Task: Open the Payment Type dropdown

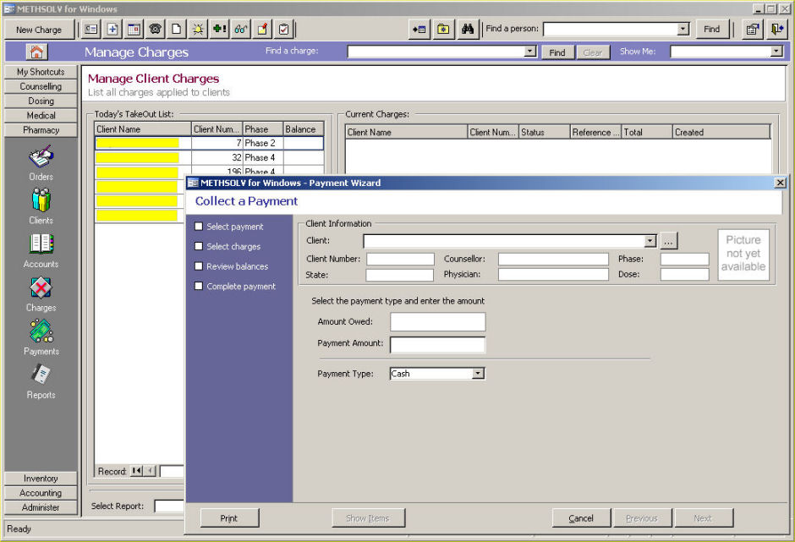Action: [478, 374]
